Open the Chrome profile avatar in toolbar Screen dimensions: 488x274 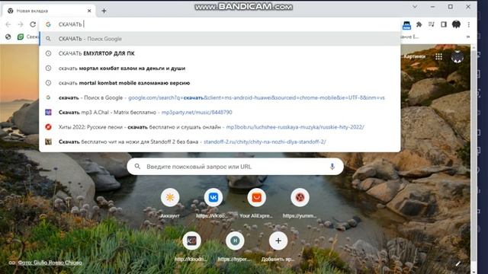pyautogui.click(x=456, y=24)
